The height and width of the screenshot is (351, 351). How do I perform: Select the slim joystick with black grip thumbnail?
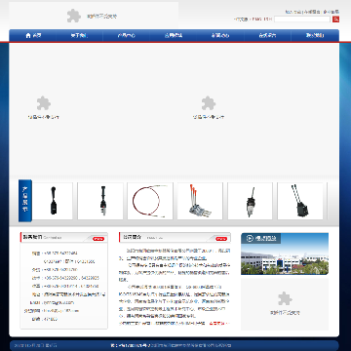(x=100, y=201)
